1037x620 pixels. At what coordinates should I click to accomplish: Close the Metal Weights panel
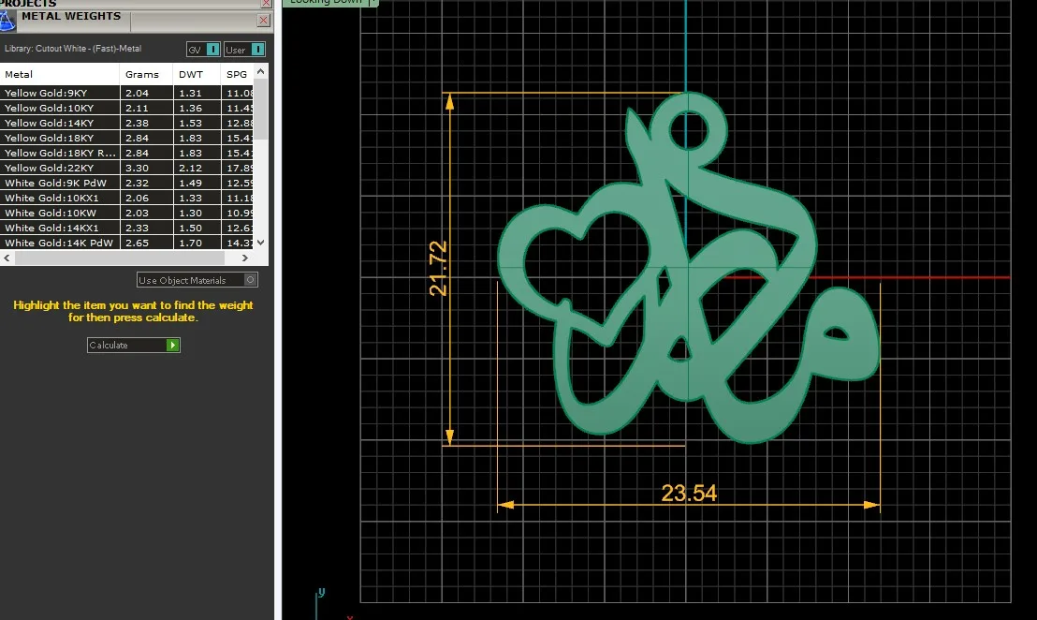[x=263, y=20]
